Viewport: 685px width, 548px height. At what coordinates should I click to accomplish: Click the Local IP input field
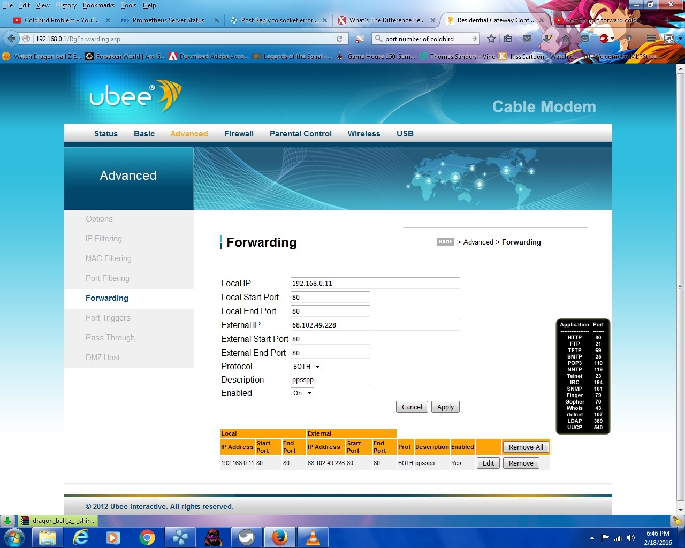pos(375,284)
